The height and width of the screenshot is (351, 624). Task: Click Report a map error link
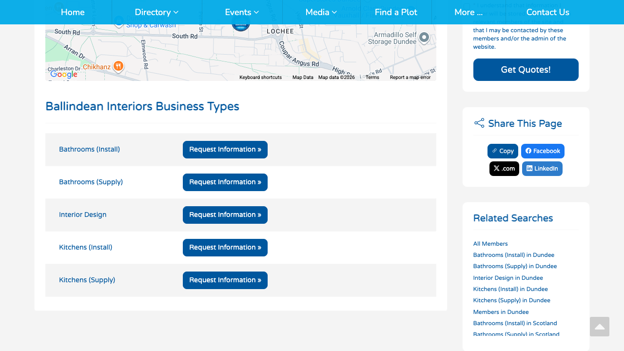410,78
